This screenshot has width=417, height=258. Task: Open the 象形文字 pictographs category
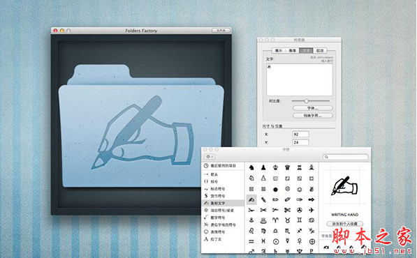pos(223,203)
